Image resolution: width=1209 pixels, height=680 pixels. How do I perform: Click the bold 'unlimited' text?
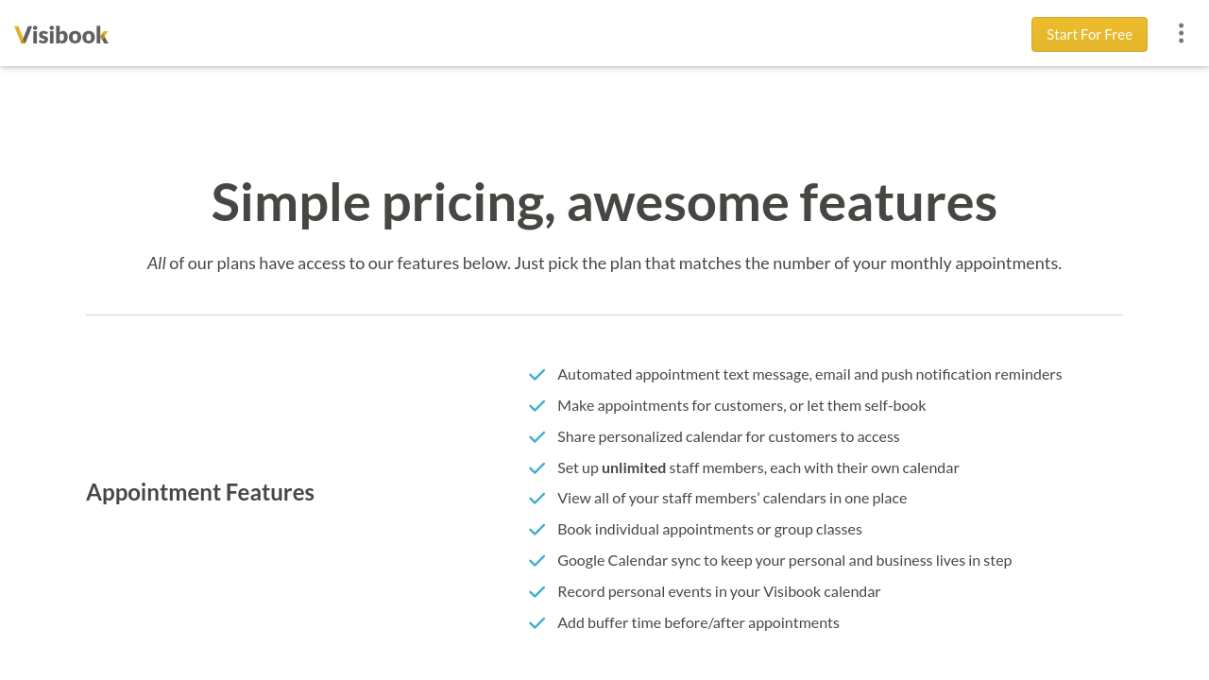(634, 467)
